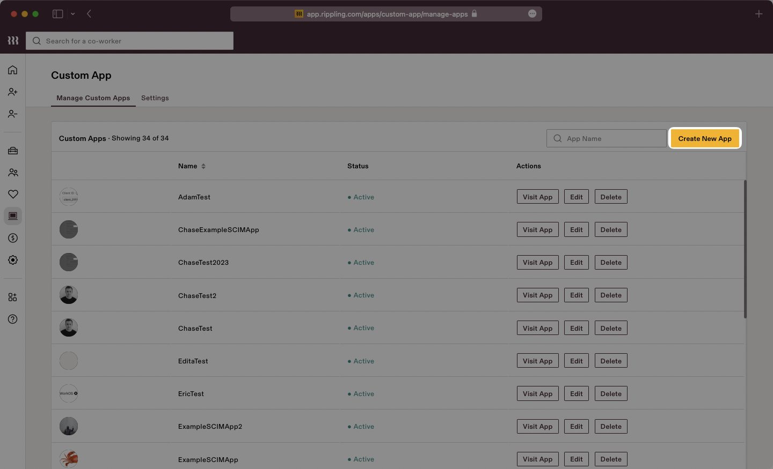
Task: Open the address bar options ellipsis
Action: (532, 14)
